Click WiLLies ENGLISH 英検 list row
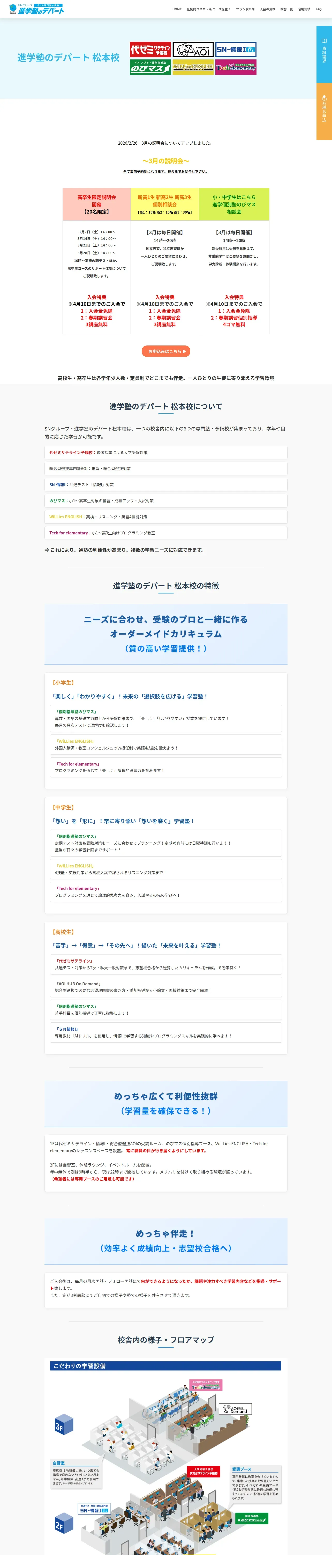332x1555 pixels. 166,517
